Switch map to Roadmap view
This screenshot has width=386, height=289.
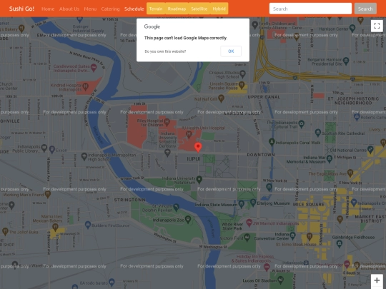click(x=177, y=9)
